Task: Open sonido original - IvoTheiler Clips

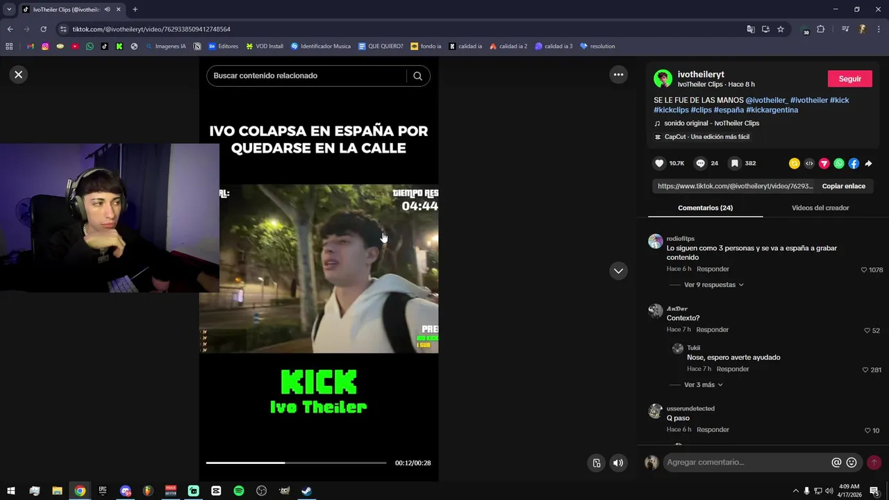Action: [x=711, y=123]
